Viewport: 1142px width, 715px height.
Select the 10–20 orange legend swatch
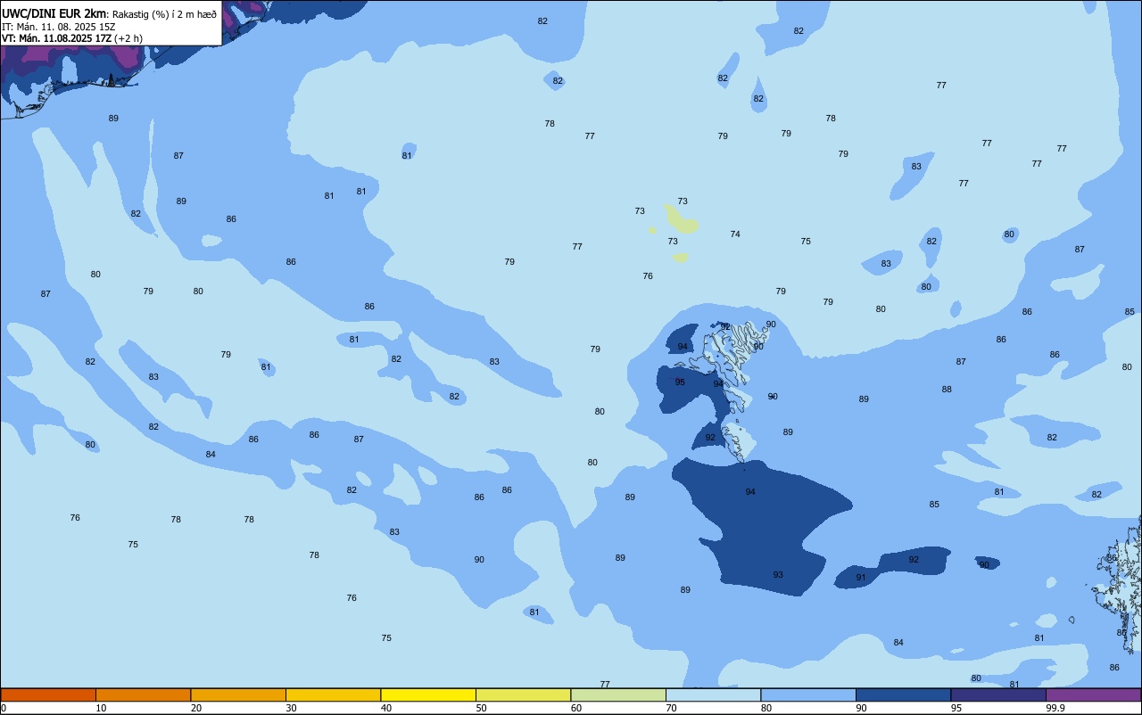pos(143,694)
